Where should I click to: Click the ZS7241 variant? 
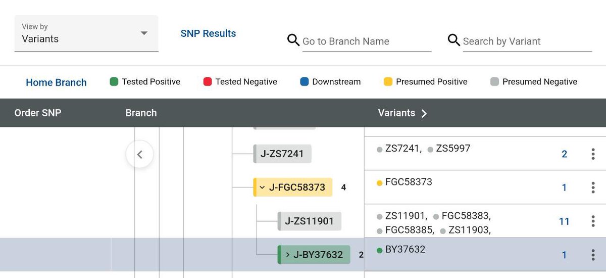tap(402, 149)
